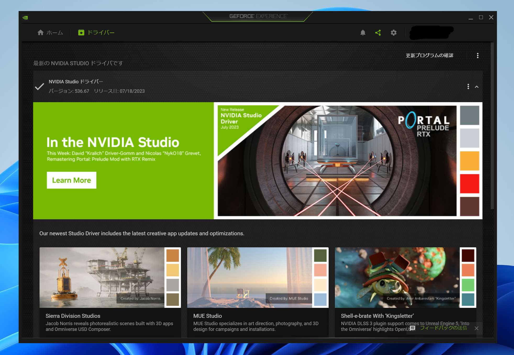Click the Learn More button
Viewport: 514px width, 355px height.
pyautogui.click(x=71, y=180)
